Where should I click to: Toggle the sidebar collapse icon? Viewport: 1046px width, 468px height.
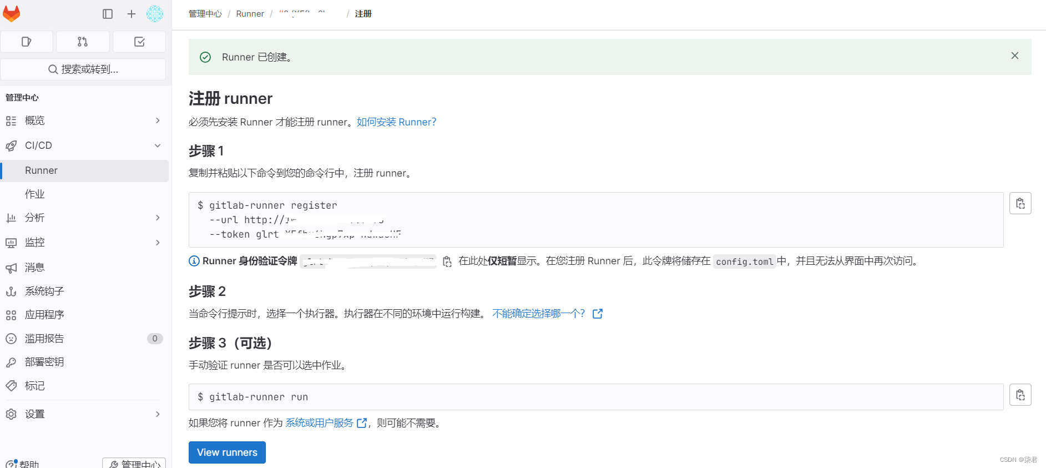coord(108,14)
